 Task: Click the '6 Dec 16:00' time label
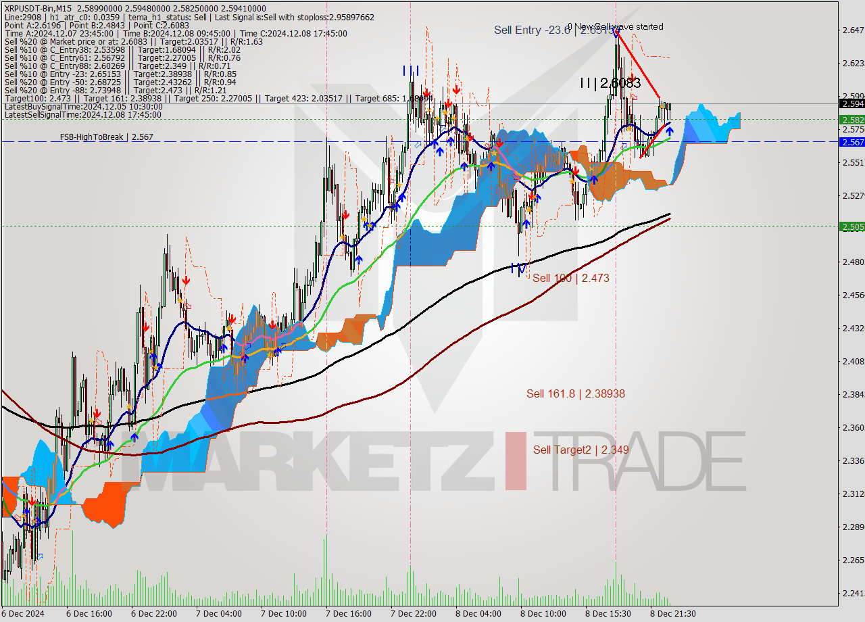[89, 614]
